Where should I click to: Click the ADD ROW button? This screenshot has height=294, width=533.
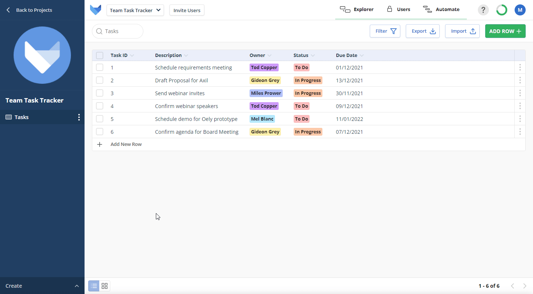point(505,31)
